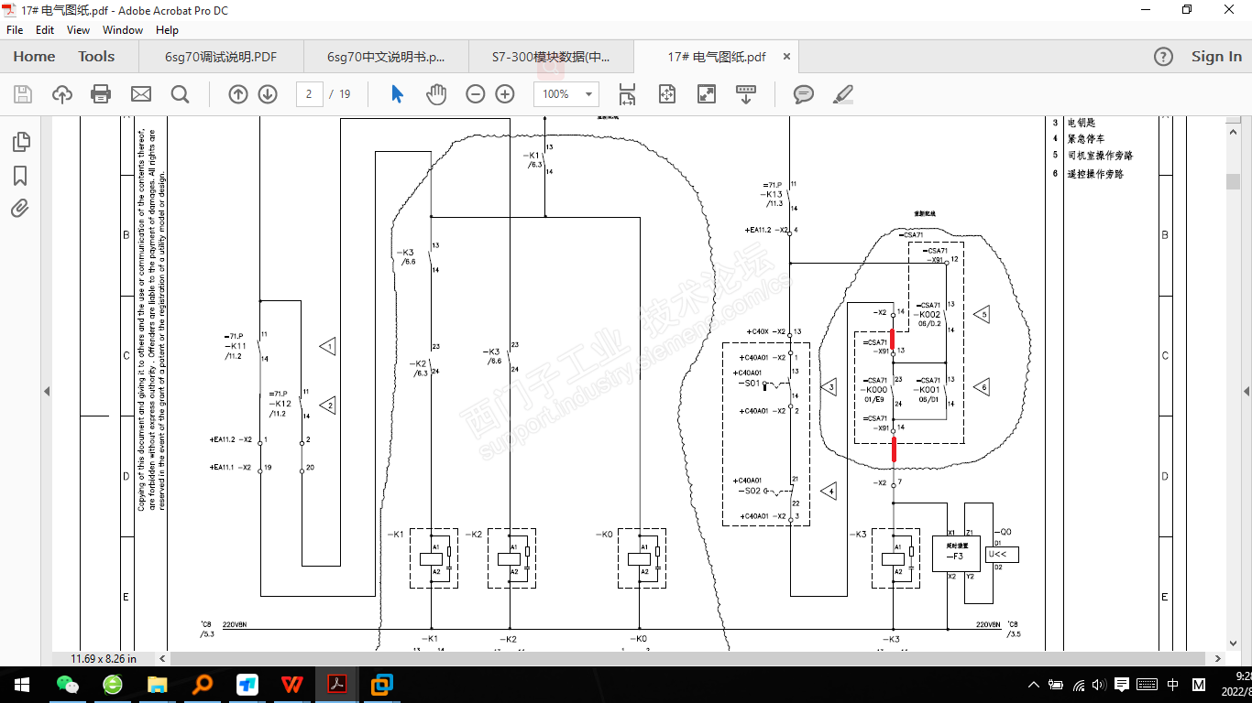This screenshot has width=1252, height=703.
Task: Open the Help question mark icon
Action: click(1163, 57)
